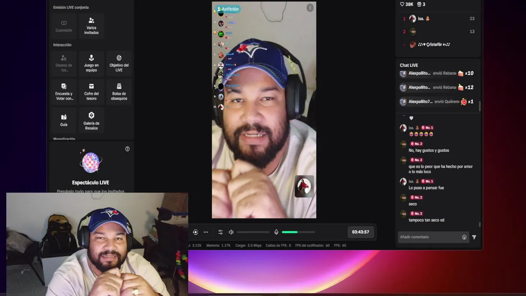526x296 pixels.
Task: Open Bolsa de obsequios
Action: pyautogui.click(x=119, y=92)
